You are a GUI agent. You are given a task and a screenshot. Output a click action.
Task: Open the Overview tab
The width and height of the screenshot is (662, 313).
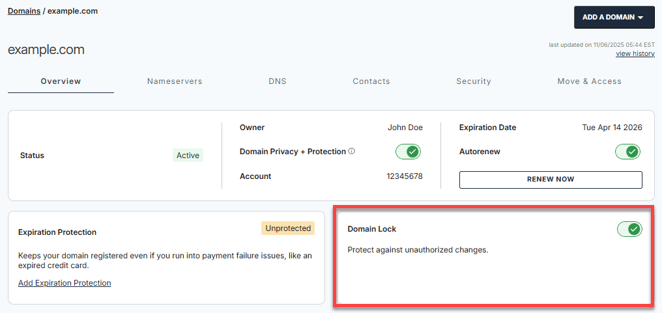click(61, 81)
